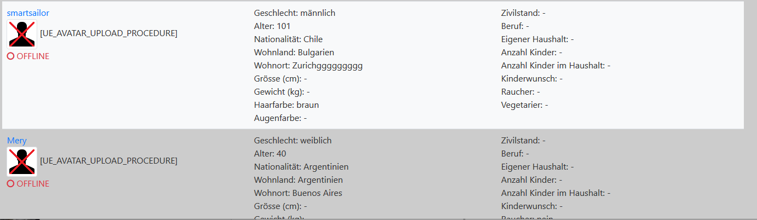Viewport: 757px width, 220px height.
Task: Open the smartsailor profile link
Action: [24, 13]
